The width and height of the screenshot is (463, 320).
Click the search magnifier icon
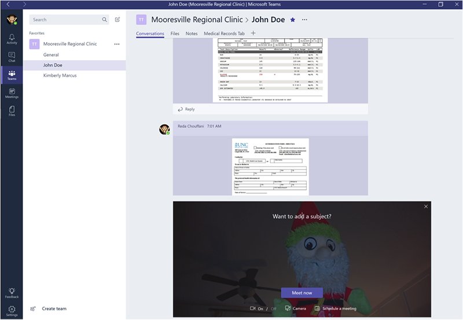coord(105,20)
